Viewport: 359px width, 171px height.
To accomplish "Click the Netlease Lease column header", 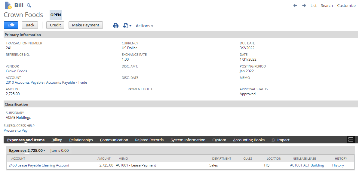I will (x=304, y=158).
